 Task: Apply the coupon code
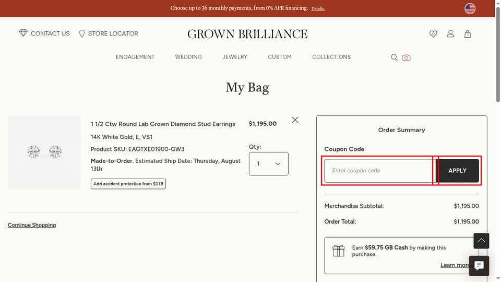pyautogui.click(x=457, y=171)
